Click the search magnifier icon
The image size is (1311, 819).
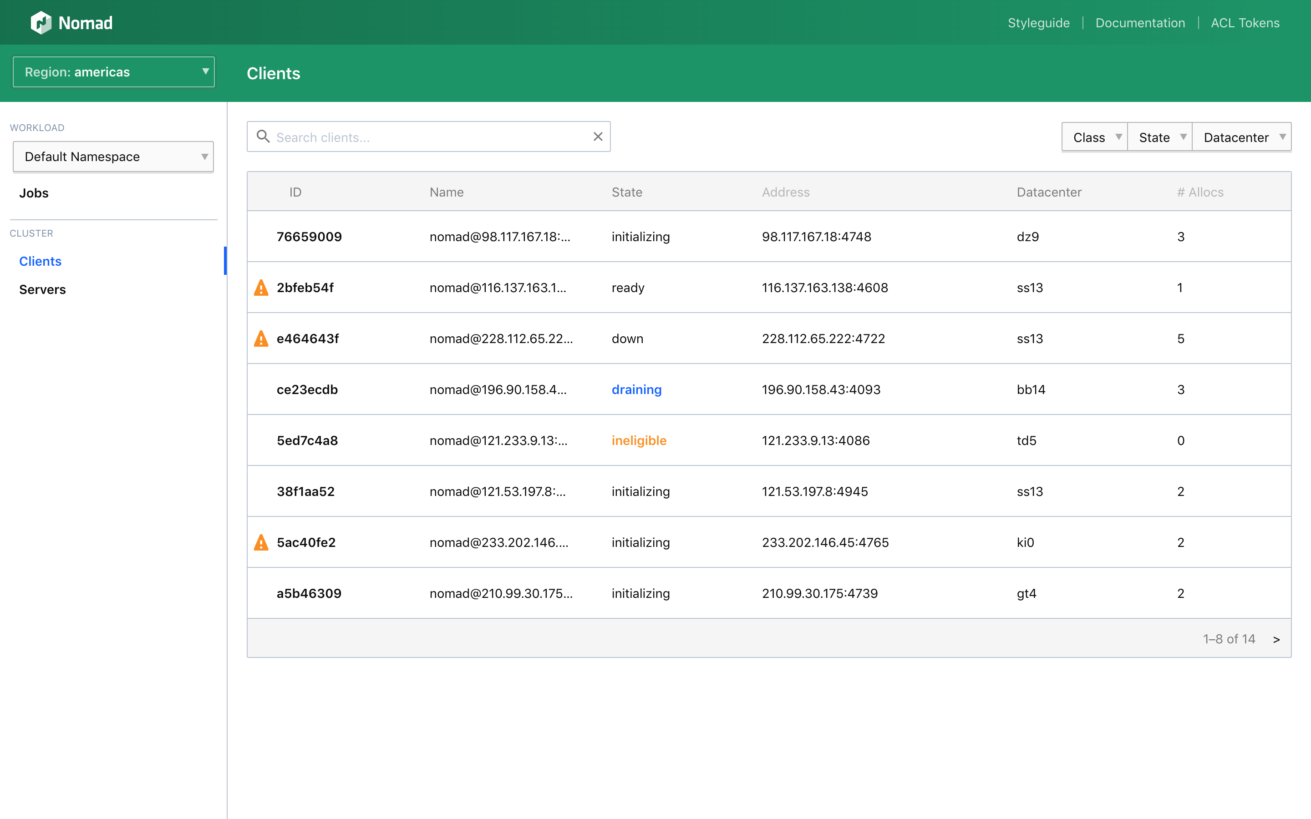(263, 136)
